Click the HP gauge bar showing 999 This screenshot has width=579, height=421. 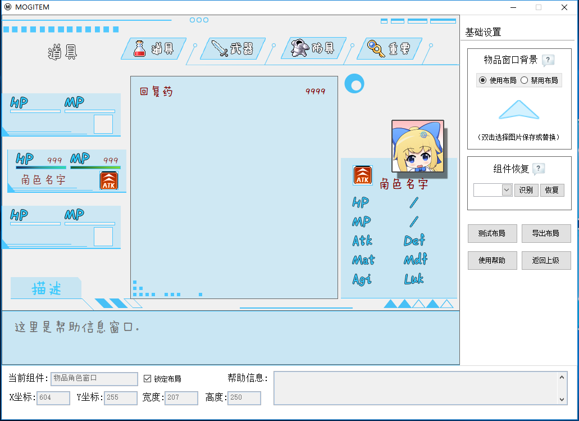coord(41,168)
